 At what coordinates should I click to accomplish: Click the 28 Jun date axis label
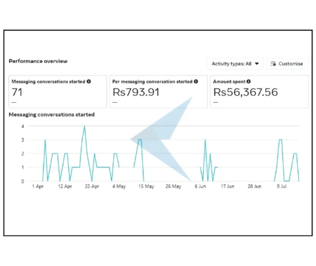click(254, 186)
